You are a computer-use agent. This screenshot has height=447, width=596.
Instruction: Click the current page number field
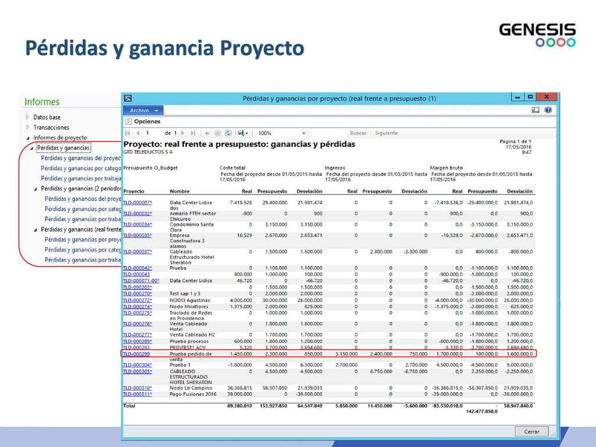[152, 133]
